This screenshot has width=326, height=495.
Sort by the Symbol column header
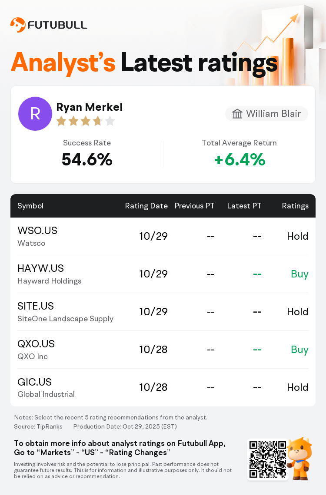(x=30, y=206)
